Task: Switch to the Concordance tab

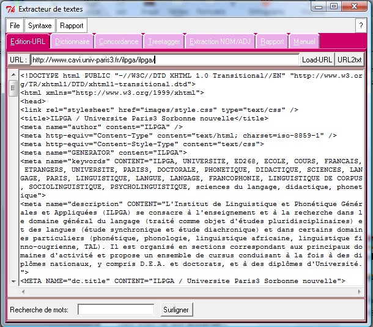Action: (x=119, y=42)
